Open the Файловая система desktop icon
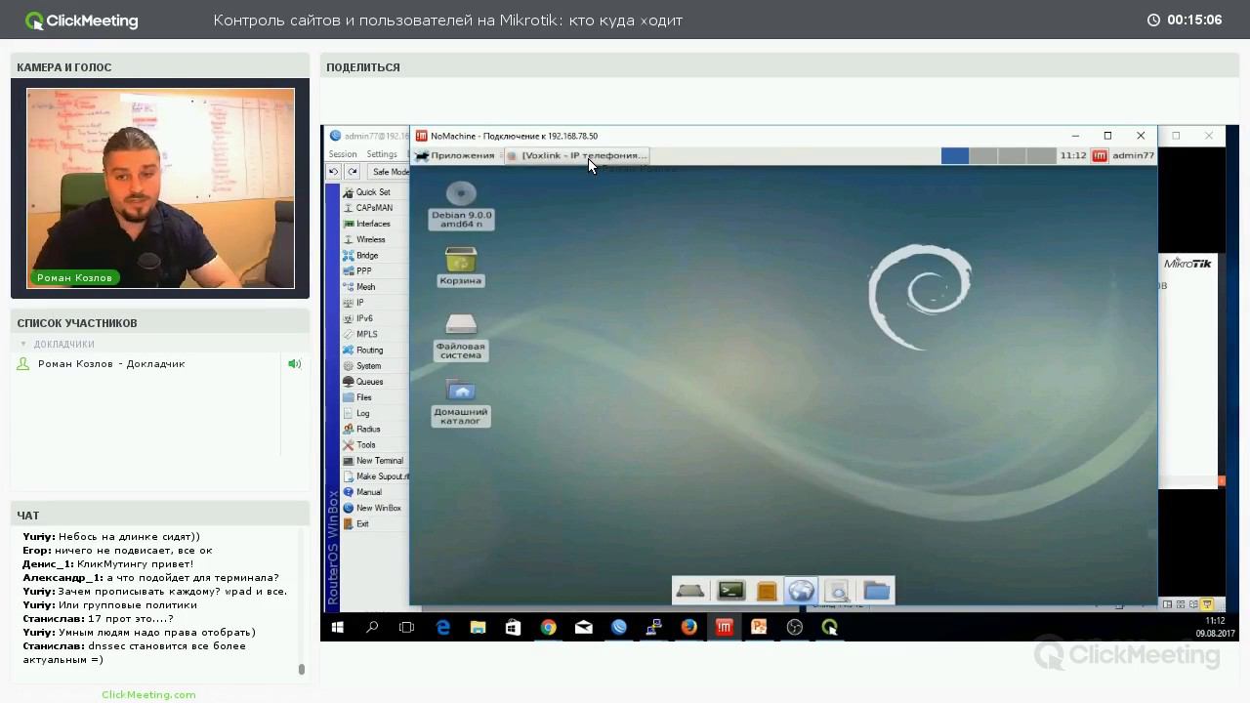The width and height of the screenshot is (1250, 703). [x=461, y=336]
